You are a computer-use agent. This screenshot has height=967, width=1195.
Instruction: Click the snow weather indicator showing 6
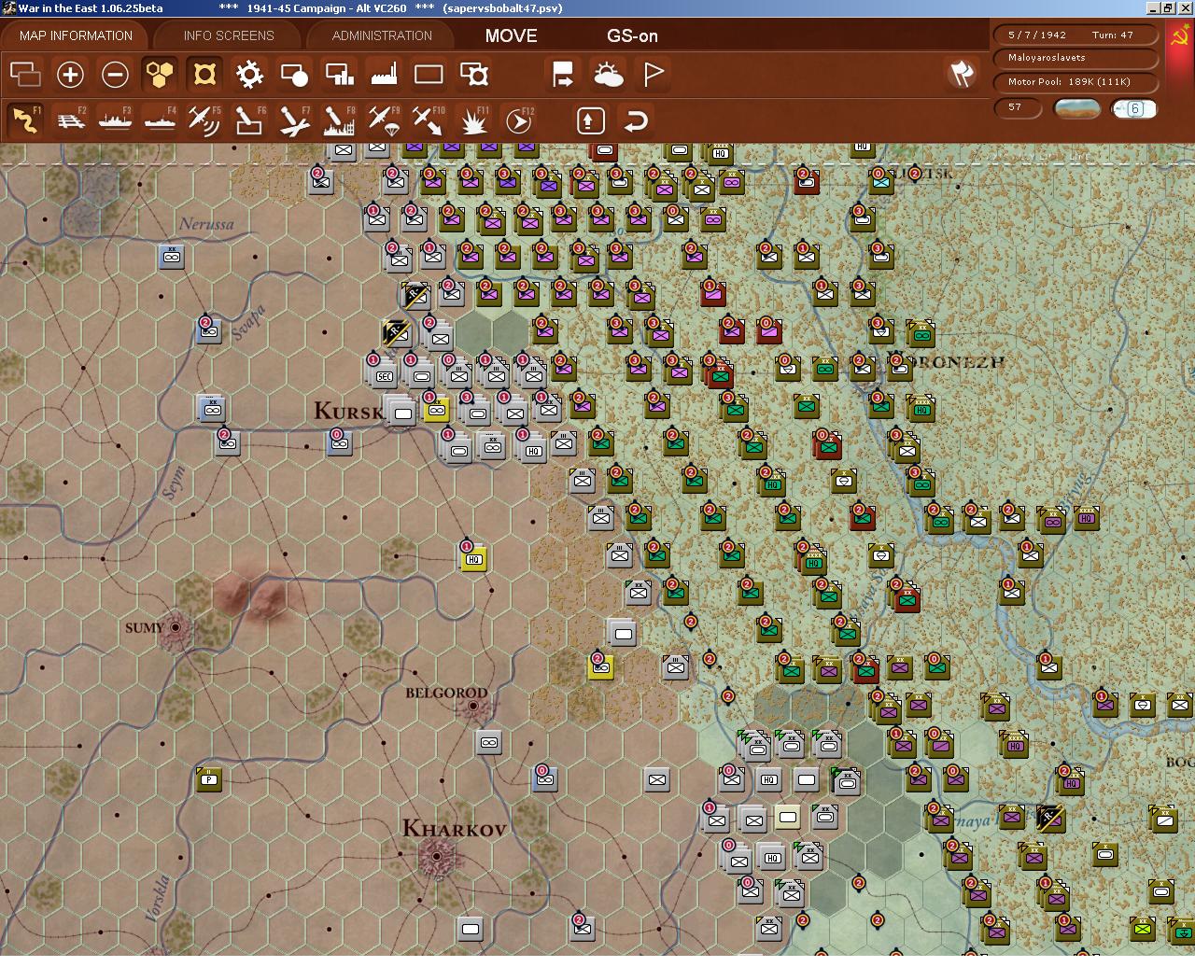(1134, 108)
